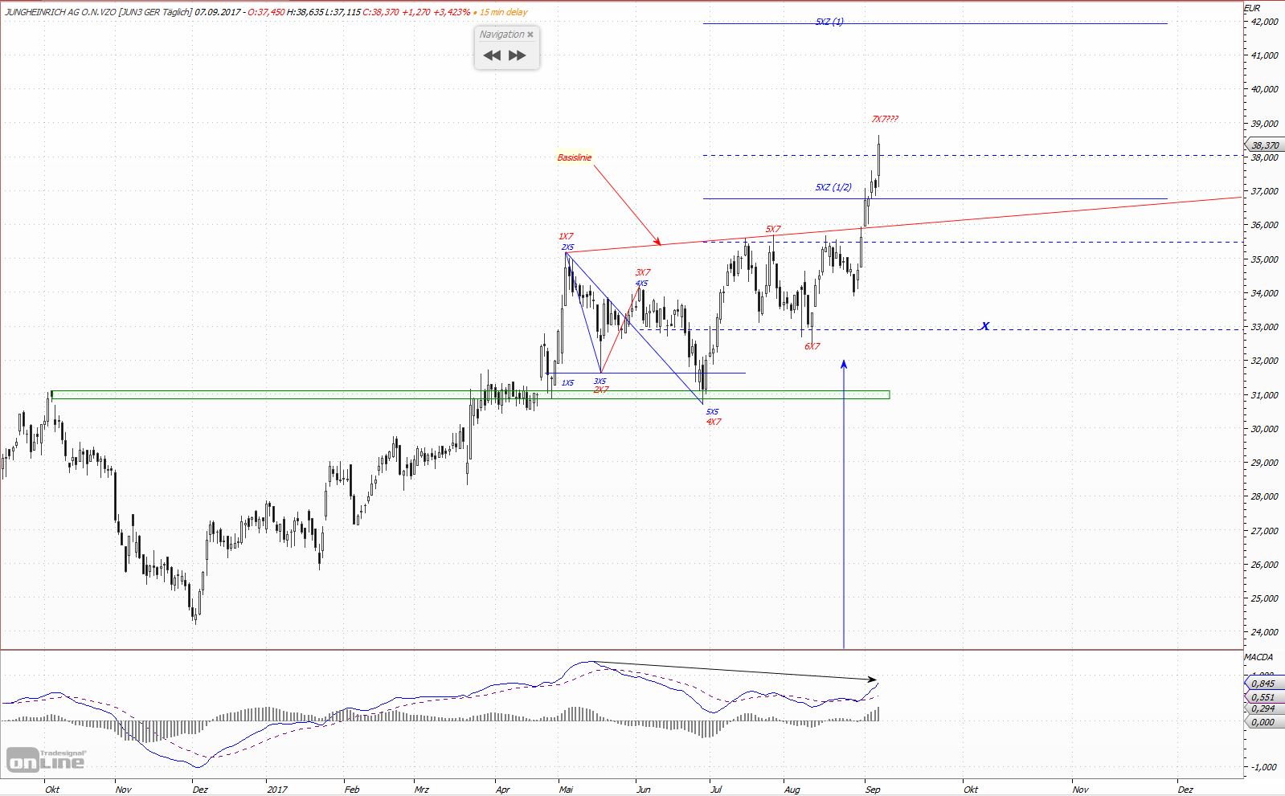Click the 42,000 price axis label

coord(1264,22)
